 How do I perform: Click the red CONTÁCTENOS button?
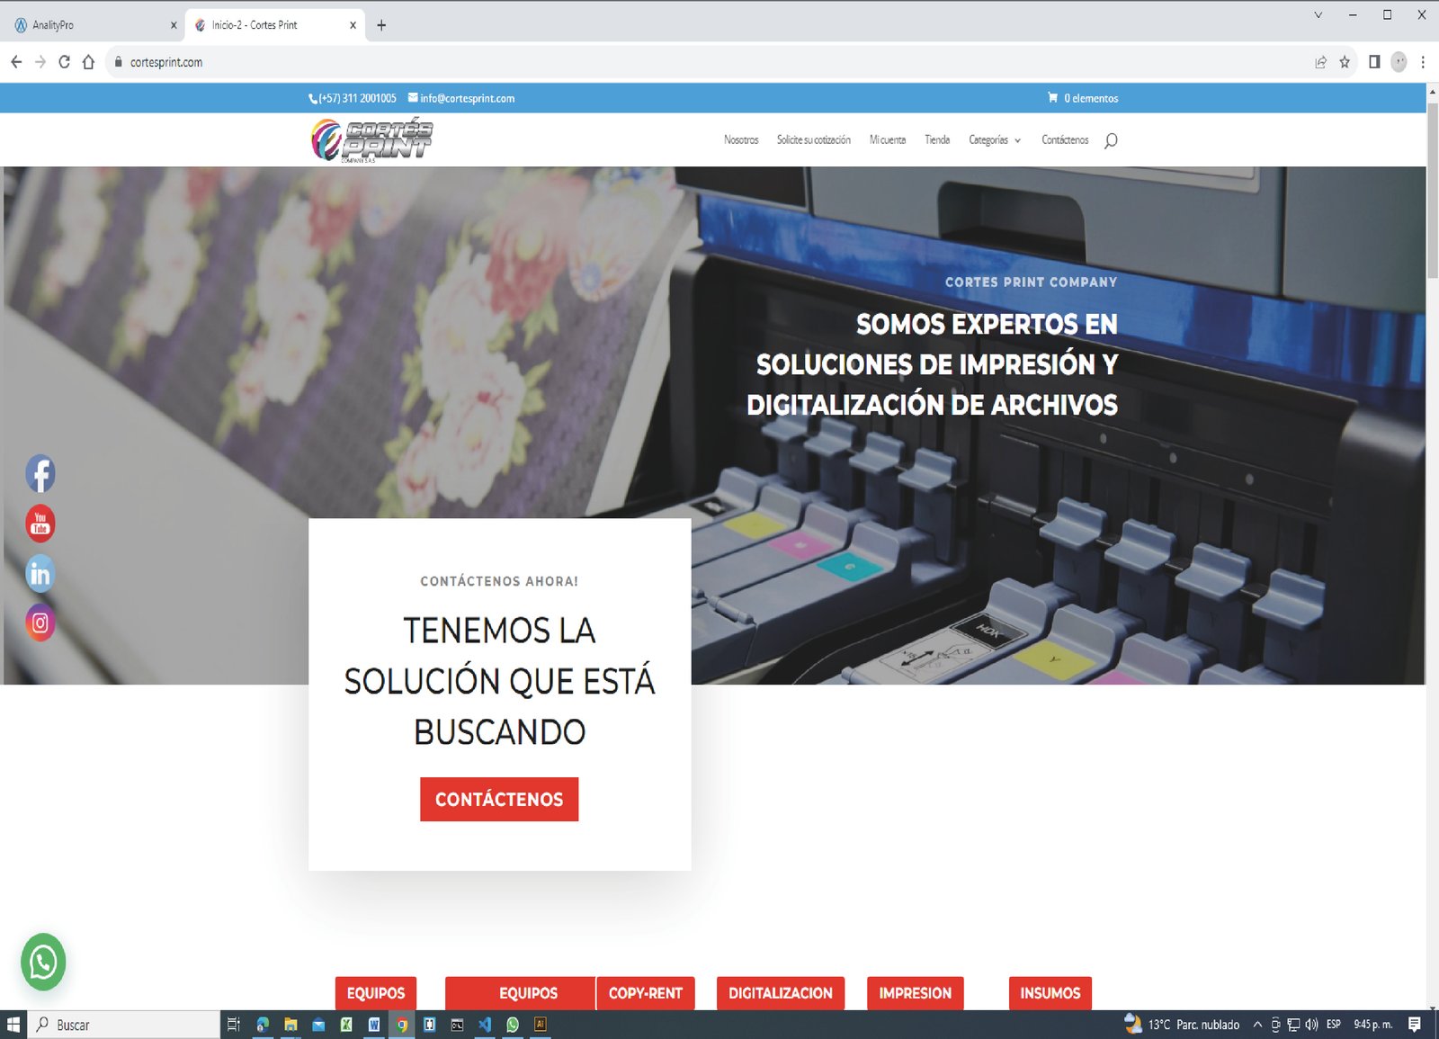pyautogui.click(x=499, y=799)
